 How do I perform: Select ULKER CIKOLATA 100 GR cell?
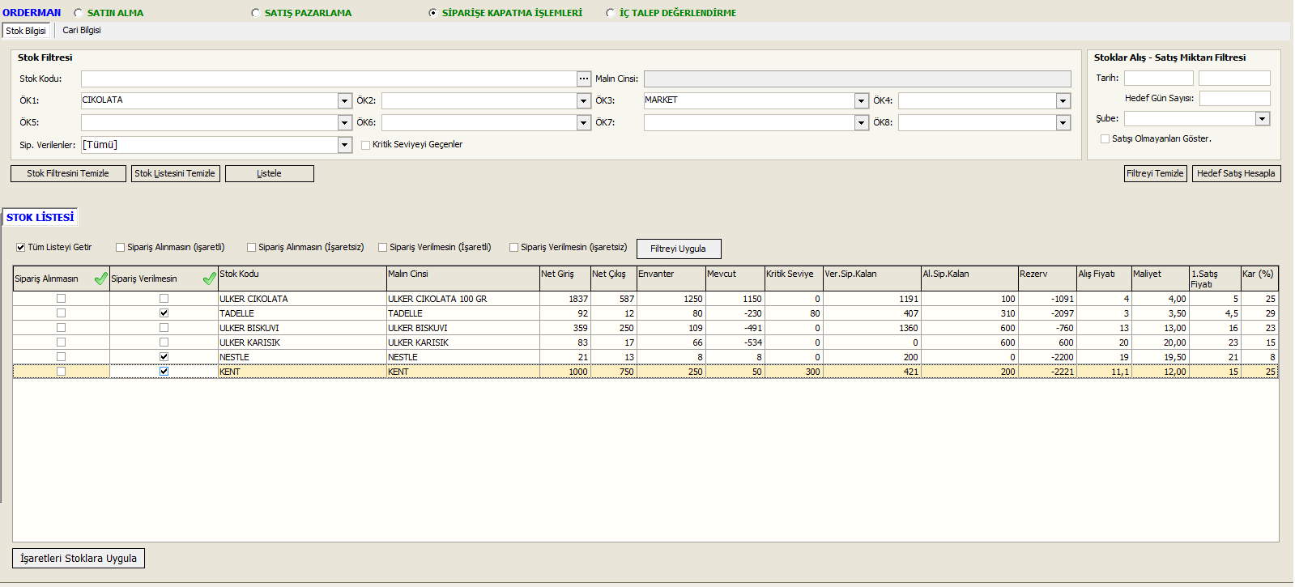point(462,299)
